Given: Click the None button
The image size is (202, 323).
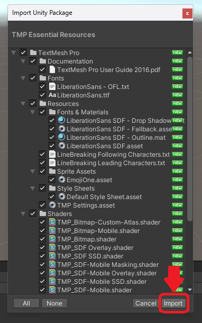Looking at the screenshot, I should point(54,303).
